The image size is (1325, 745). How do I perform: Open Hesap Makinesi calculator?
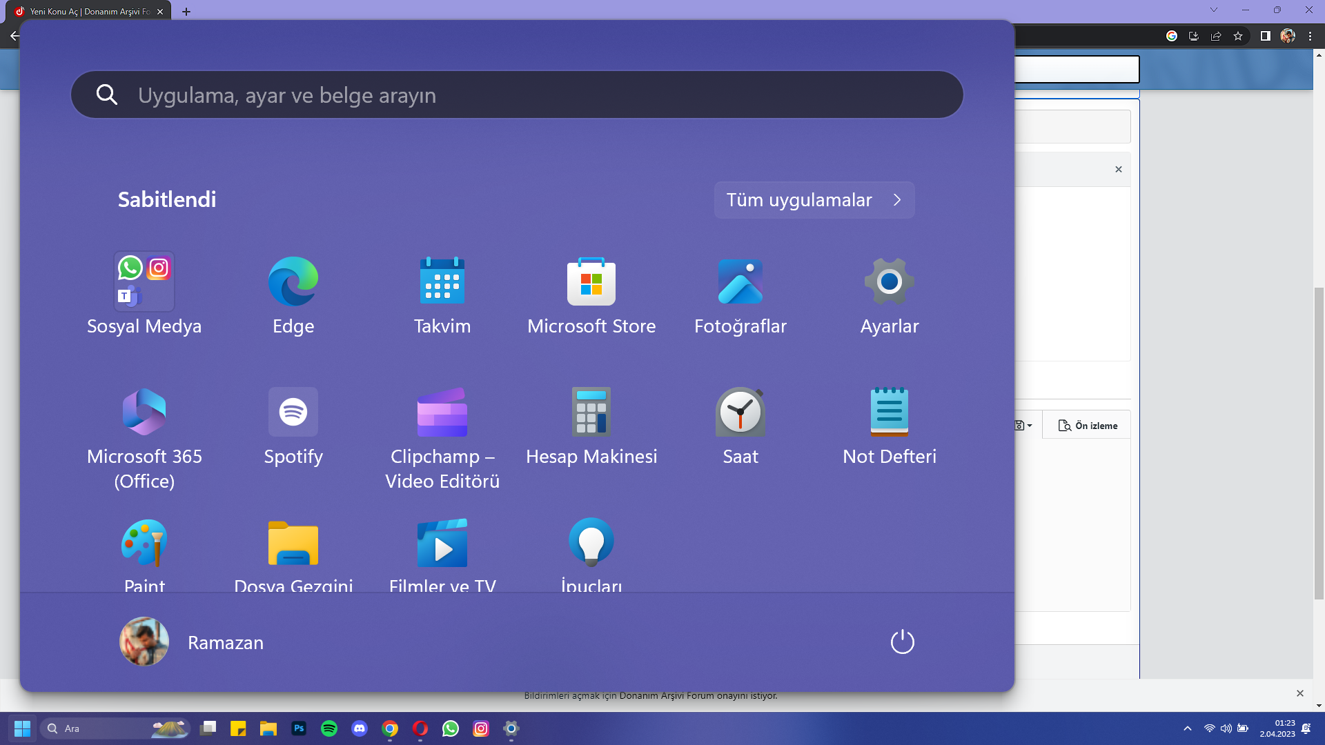[591, 426]
